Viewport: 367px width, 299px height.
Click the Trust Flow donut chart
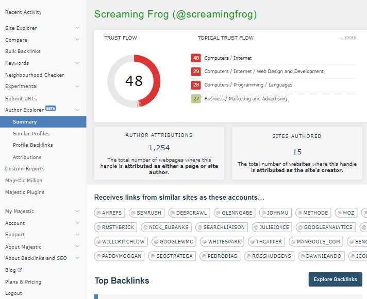pyautogui.click(x=134, y=81)
